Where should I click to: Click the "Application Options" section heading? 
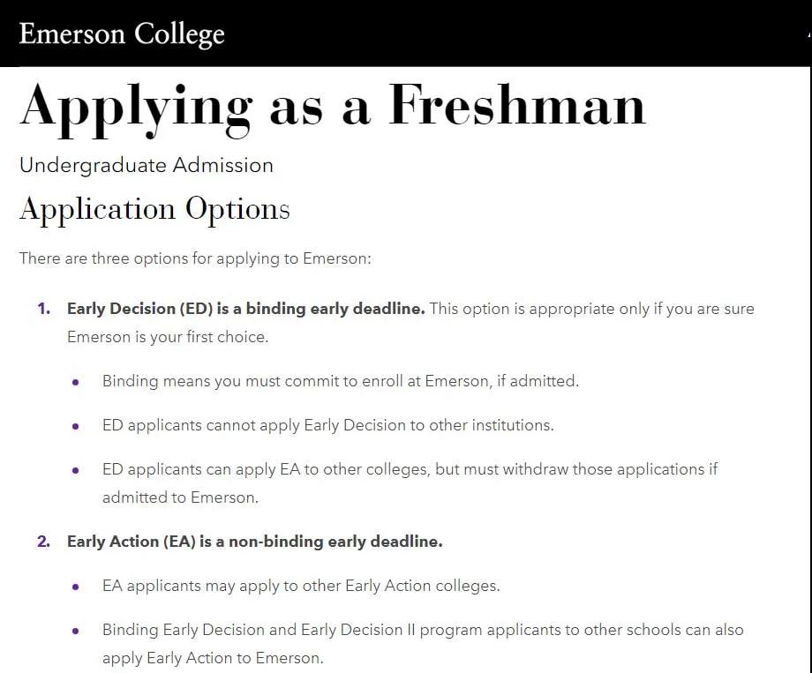coord(154,209)
